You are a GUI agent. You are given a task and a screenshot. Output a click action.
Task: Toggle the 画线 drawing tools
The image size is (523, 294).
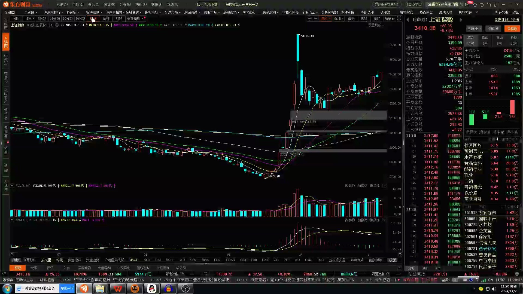coord(364,19)
